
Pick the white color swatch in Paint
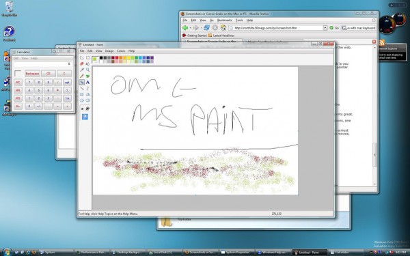(101, 61)
